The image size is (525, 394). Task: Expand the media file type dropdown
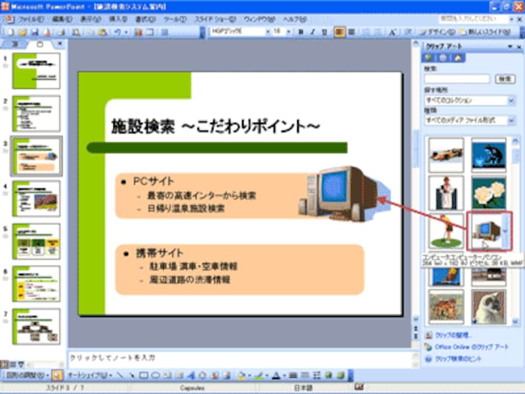511,120
